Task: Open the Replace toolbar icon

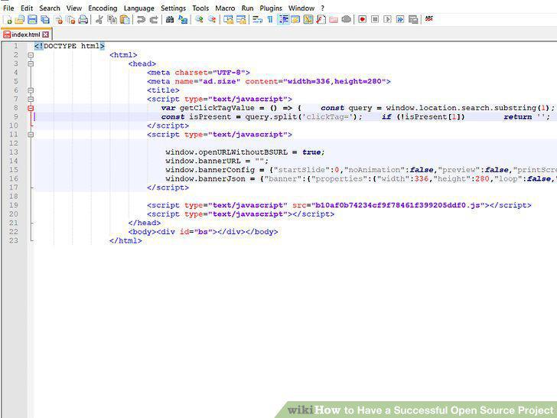Action: (183, 20)
